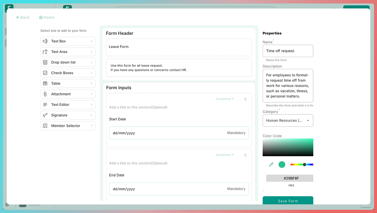Pick a color with the eyedropper tool
This screenshot has width=377, height=213.
271,164
